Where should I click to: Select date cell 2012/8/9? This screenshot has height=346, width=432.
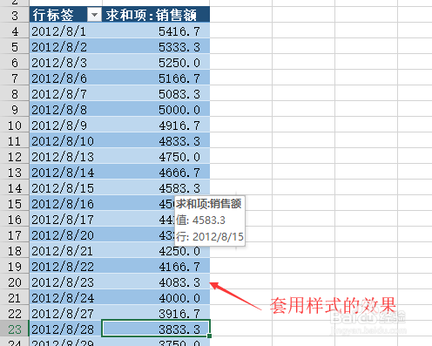tap(65, 126)
